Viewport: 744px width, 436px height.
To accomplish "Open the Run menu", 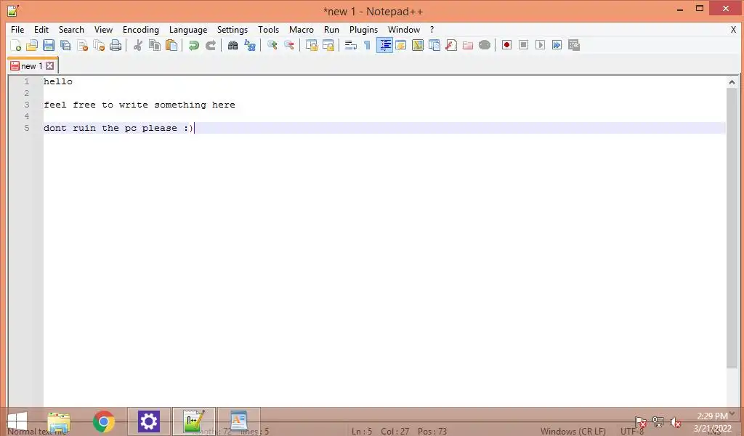I will point(331,29).
